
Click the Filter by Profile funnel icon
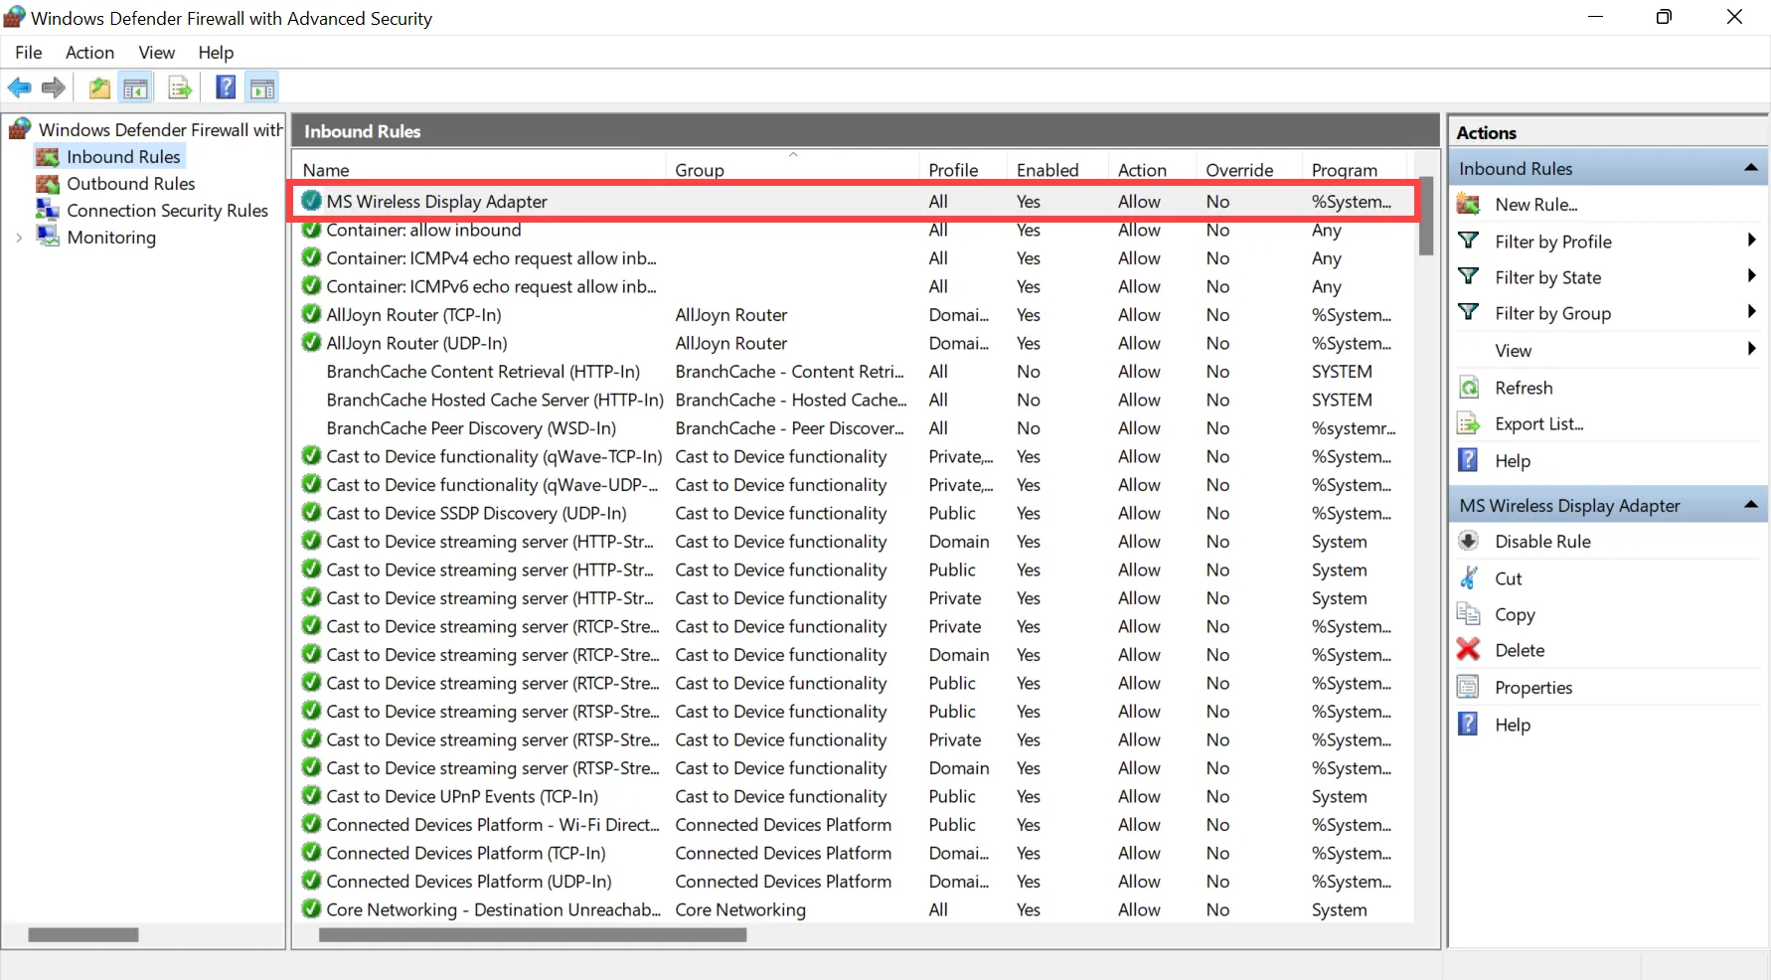tap(1469, 241)
